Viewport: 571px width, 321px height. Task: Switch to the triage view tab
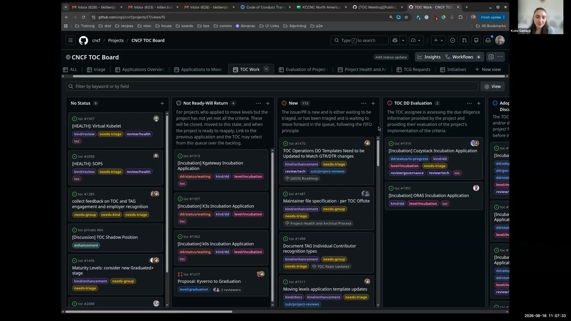click(96, 70)
